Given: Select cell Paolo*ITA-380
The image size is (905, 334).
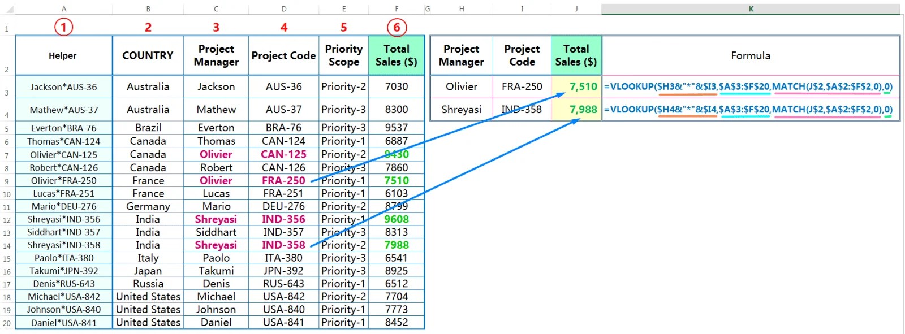Looking at the screenshot, I should coord(64,258).
